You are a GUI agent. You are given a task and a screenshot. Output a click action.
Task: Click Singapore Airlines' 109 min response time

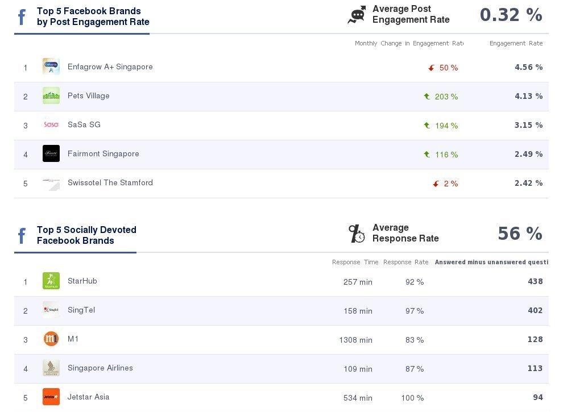(358, 369)
